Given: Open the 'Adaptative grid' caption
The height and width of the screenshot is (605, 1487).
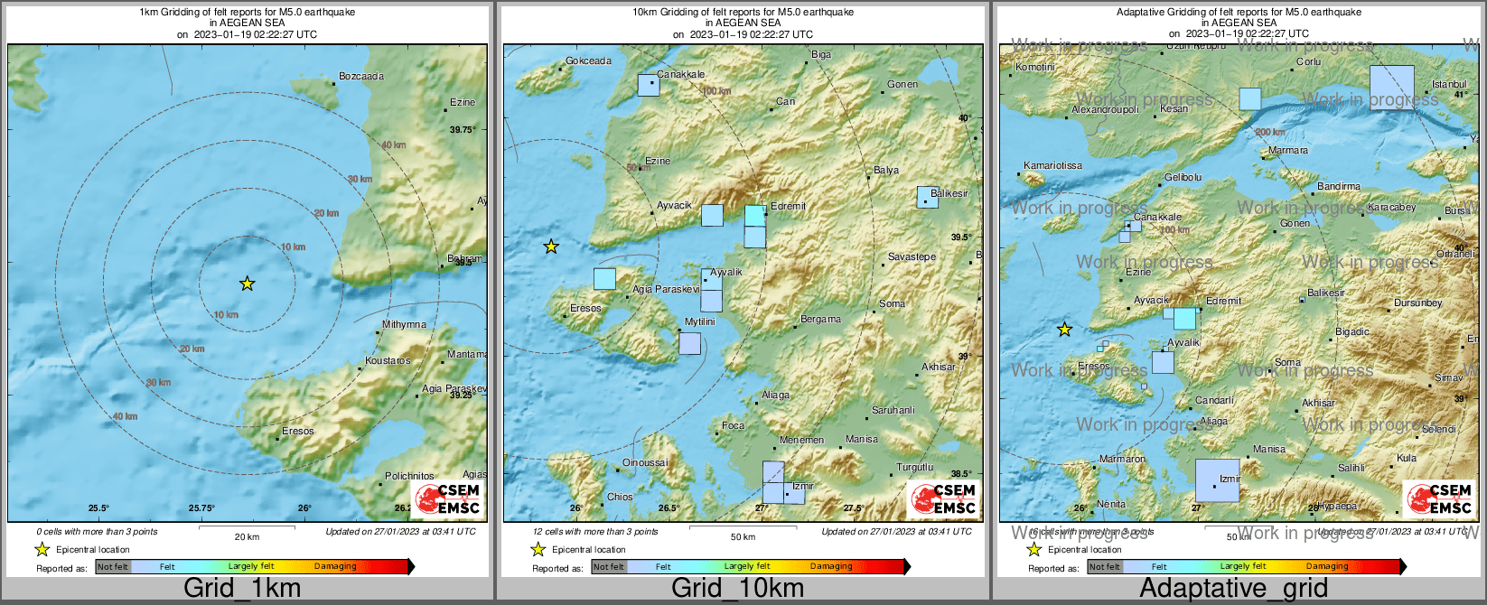Looking at the screenshot, I should [x=1233, y=588].
